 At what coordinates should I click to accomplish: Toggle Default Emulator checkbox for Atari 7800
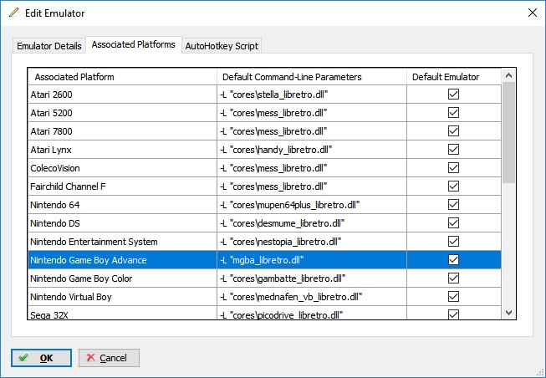coord(453,131)
